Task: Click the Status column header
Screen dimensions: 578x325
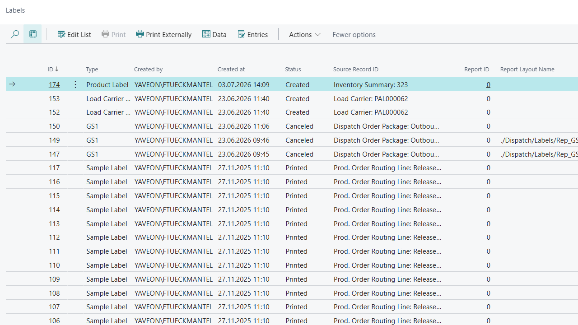Action: click(x=293, y=69)
